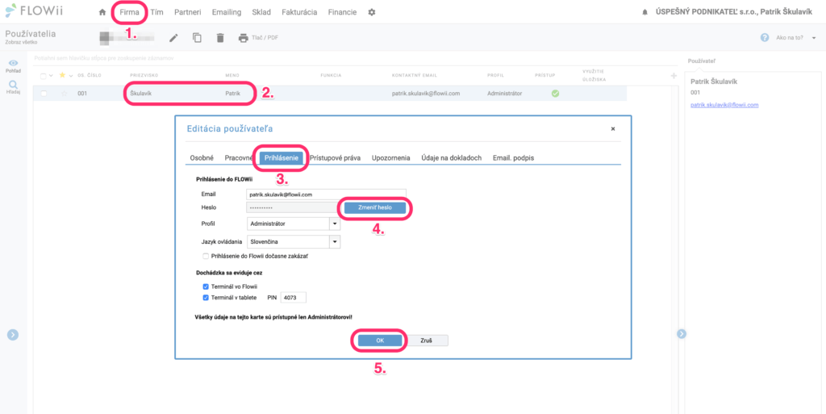
Task: Expand the left panel arrow button
Action: (13, 334)
